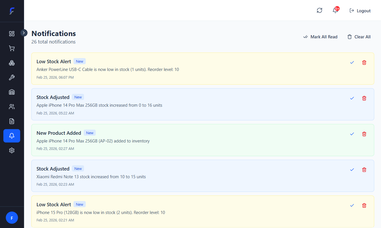The height and width of the screenshot is (228, 381).
Task: Click the refresh icon in the header
Action: [319, 10]
